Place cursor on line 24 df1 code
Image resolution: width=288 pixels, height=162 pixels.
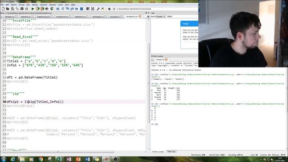32,77
